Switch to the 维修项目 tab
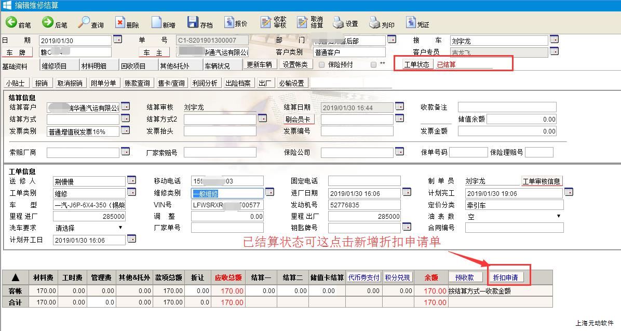Screen dimensions: 621x331 pos(55,66)
